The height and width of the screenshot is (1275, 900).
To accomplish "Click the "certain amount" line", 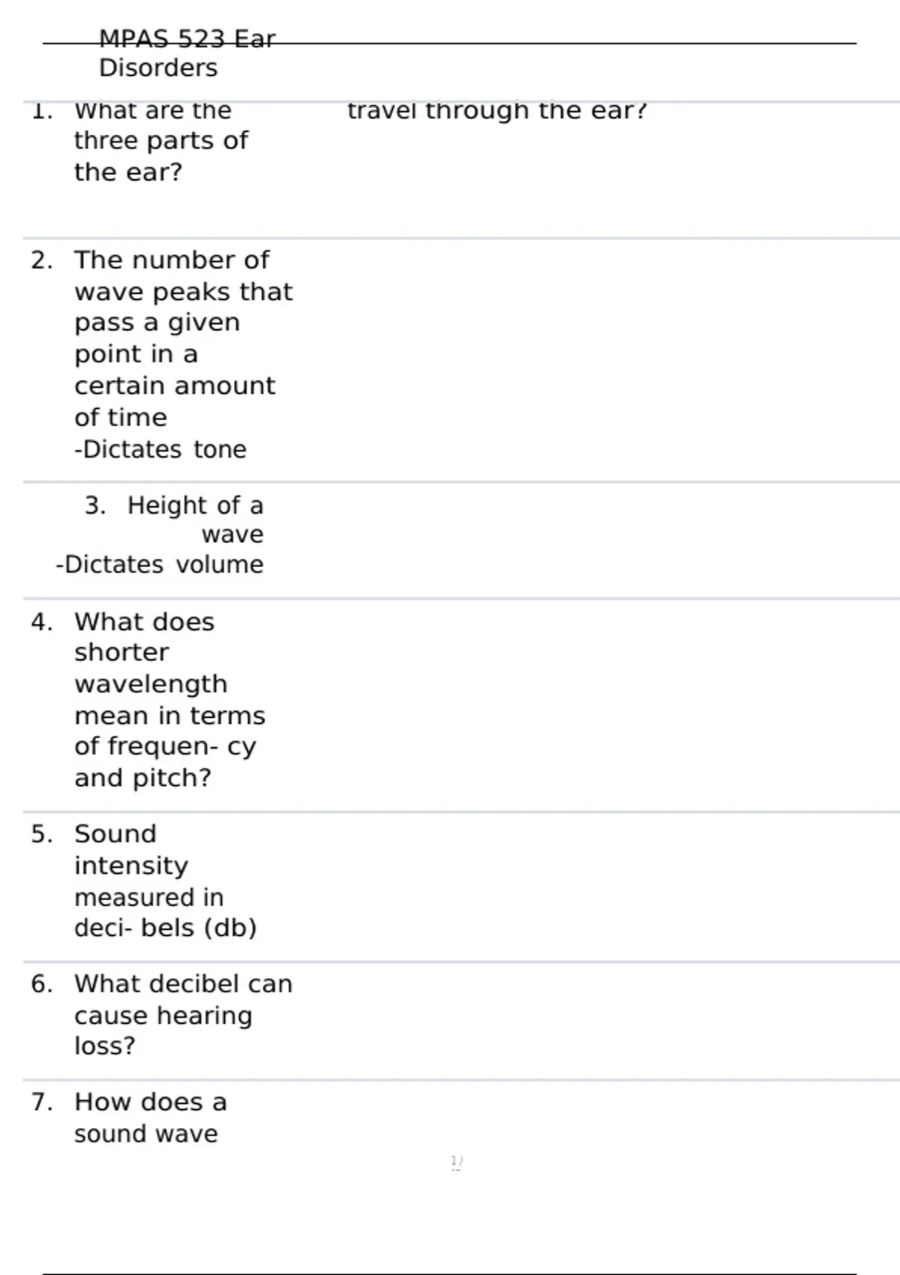I will point(174,385).
